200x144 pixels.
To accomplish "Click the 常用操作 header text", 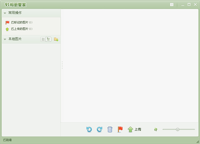I will (15, 13).
